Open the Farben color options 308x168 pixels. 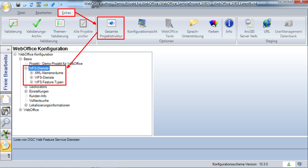coord(213,27)
